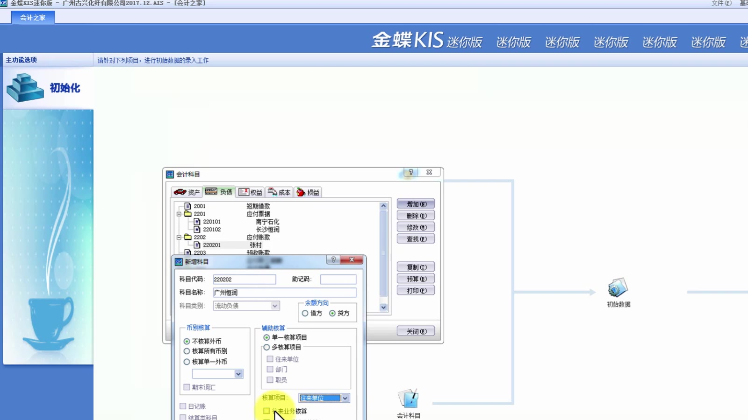Screen dimensions: 748x420
Task: Open the single foreign currency dropdown
Action: click(x=238, y=374)
